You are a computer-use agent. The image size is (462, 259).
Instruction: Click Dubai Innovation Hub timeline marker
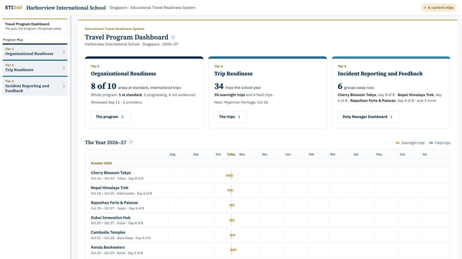click(232, 220)
